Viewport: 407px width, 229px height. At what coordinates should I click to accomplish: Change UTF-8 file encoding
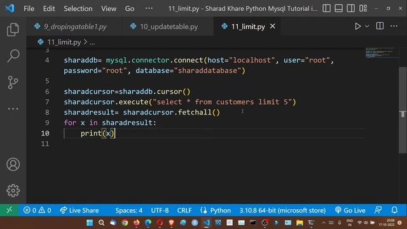(x=160, y=211)
